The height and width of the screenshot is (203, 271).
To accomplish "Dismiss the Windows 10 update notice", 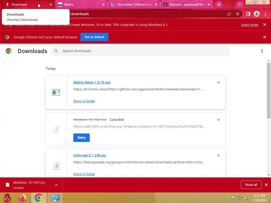I will [265, 25].
